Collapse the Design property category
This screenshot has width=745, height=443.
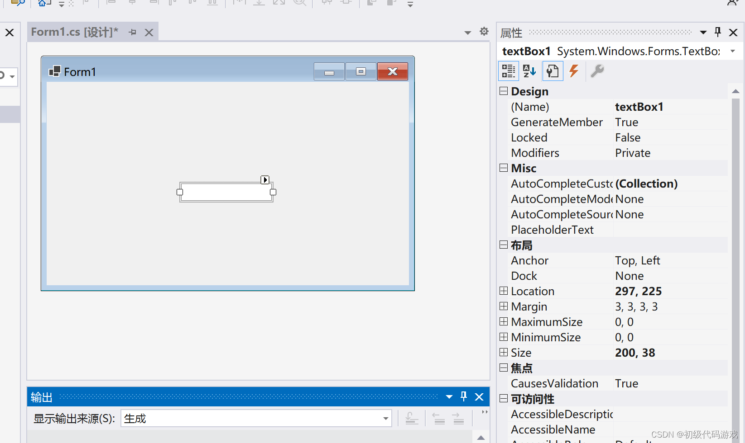pyautogui.click(x=504, y=91)
